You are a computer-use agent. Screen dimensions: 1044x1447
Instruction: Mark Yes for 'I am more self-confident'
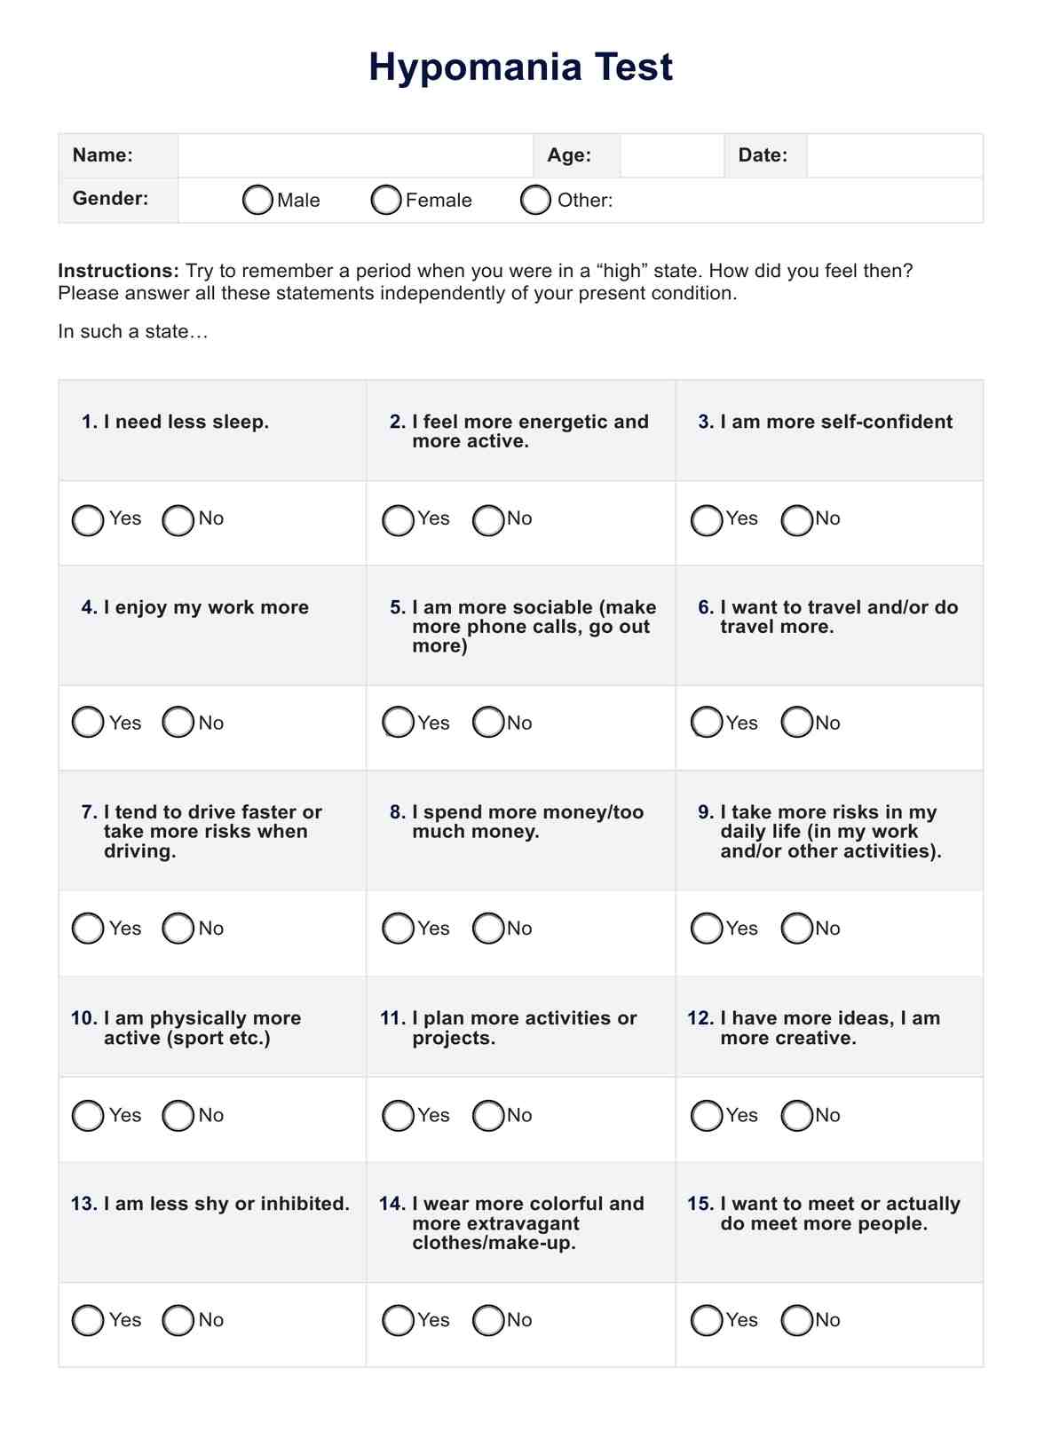click(707, 520)
